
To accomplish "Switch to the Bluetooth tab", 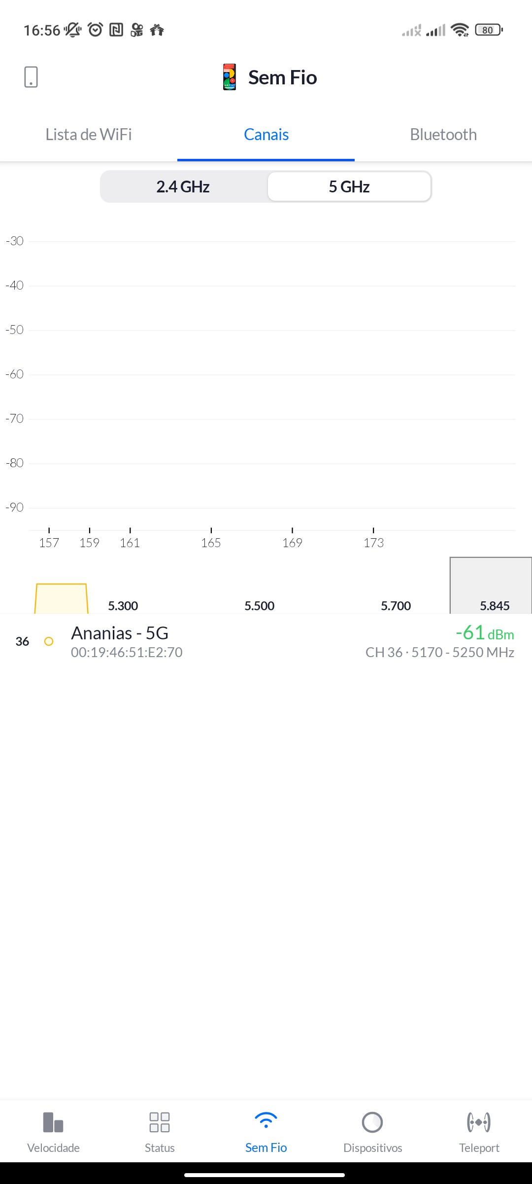I will tap(443, 135).
